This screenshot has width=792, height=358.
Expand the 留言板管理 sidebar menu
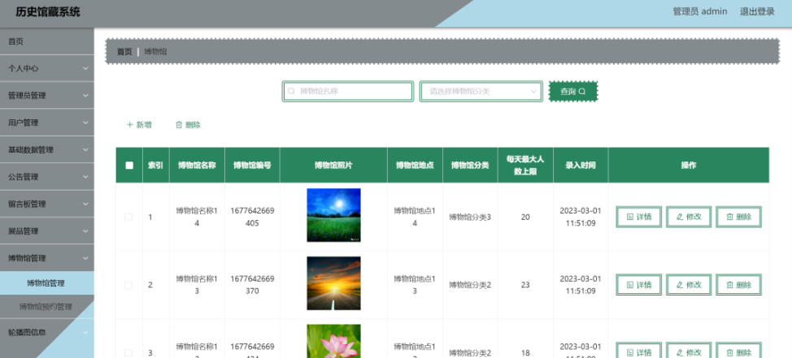point(47,205)
